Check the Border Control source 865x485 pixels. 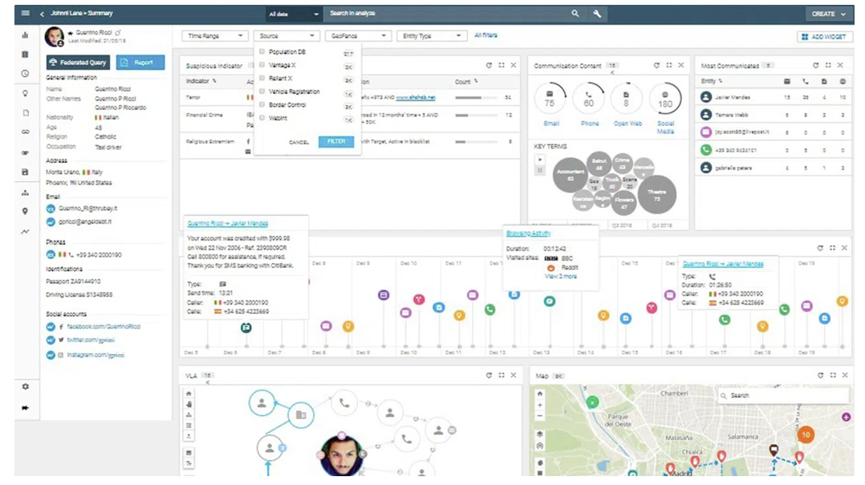(x=262, y=104)
